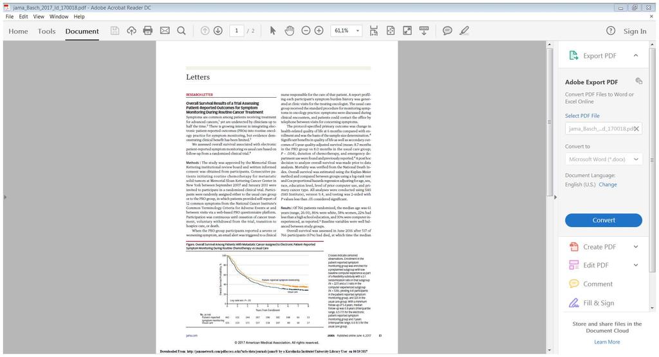The width and height of the screenshot is (659, 357).
Task: Close the document with the menu-bar X
Action: tap(652, 16)
